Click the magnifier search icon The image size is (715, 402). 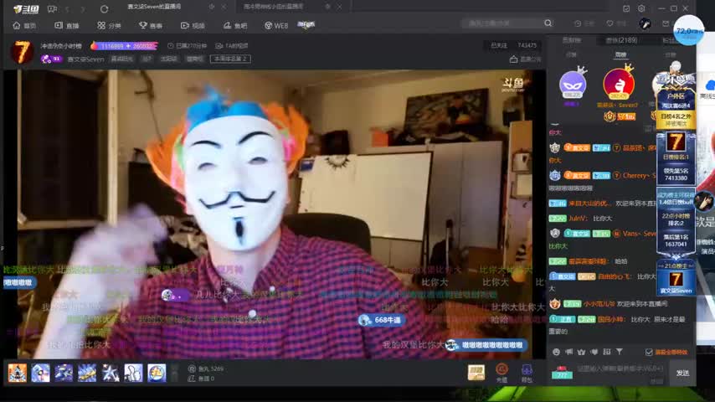point(548,23)
